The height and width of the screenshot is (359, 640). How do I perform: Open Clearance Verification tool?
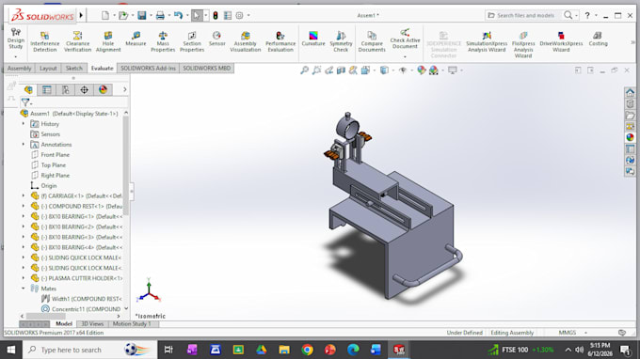tap(77, 41)
